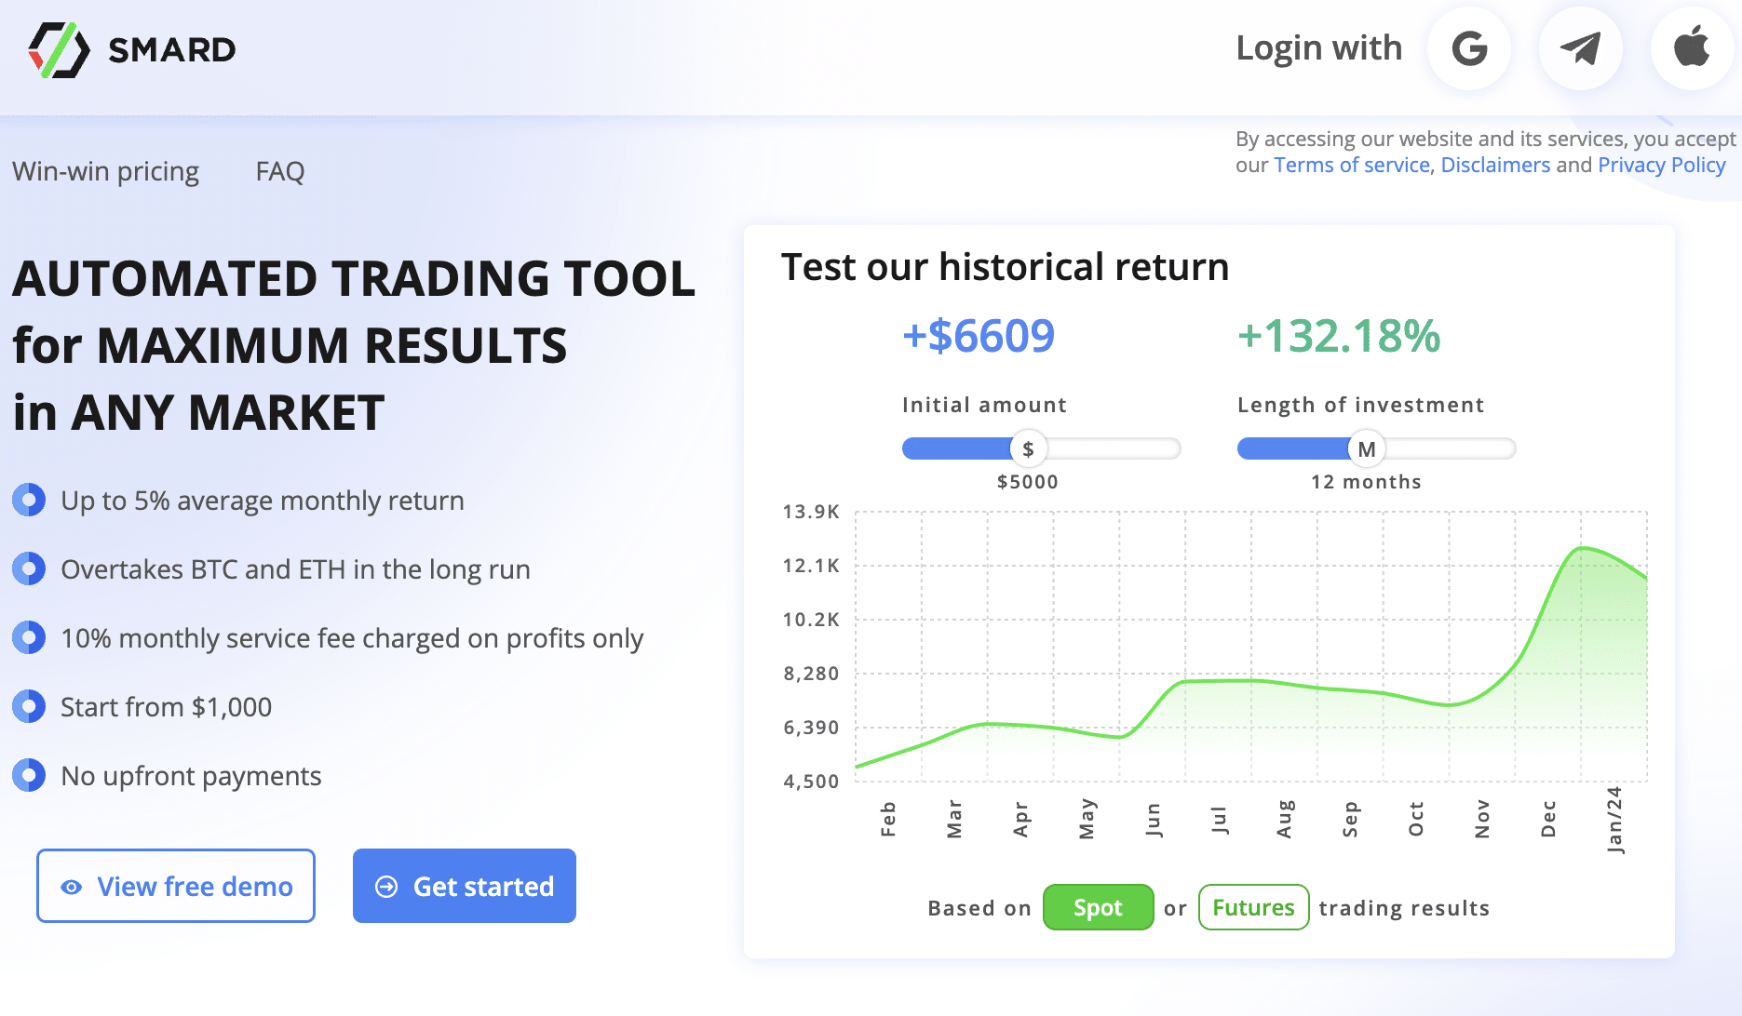Select Spot trading results toggle
This screenshot has width=1742, height=1016.
tap(1098, 907)
